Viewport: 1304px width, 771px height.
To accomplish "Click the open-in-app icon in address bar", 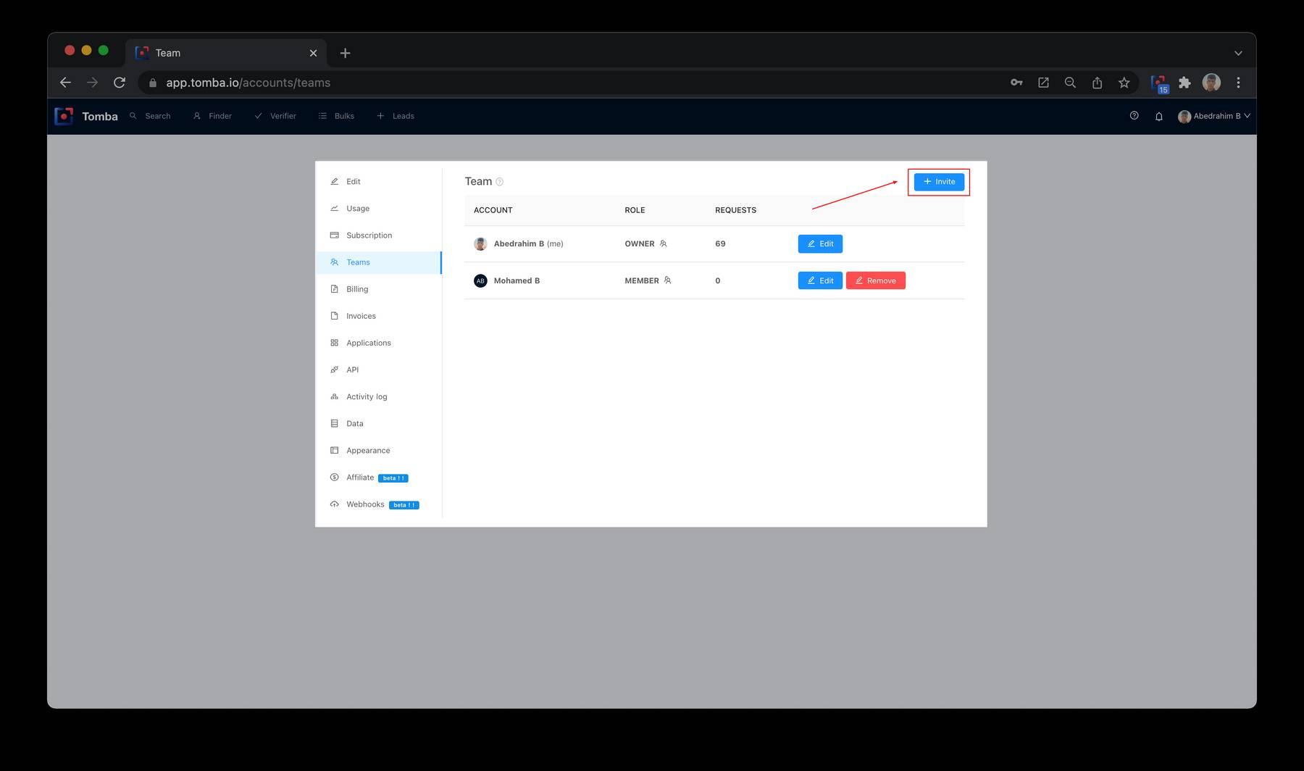I will [x=1043, y=83].
